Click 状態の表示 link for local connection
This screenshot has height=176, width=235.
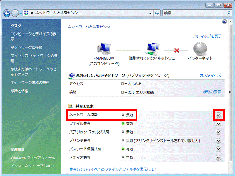pos(212,92)
